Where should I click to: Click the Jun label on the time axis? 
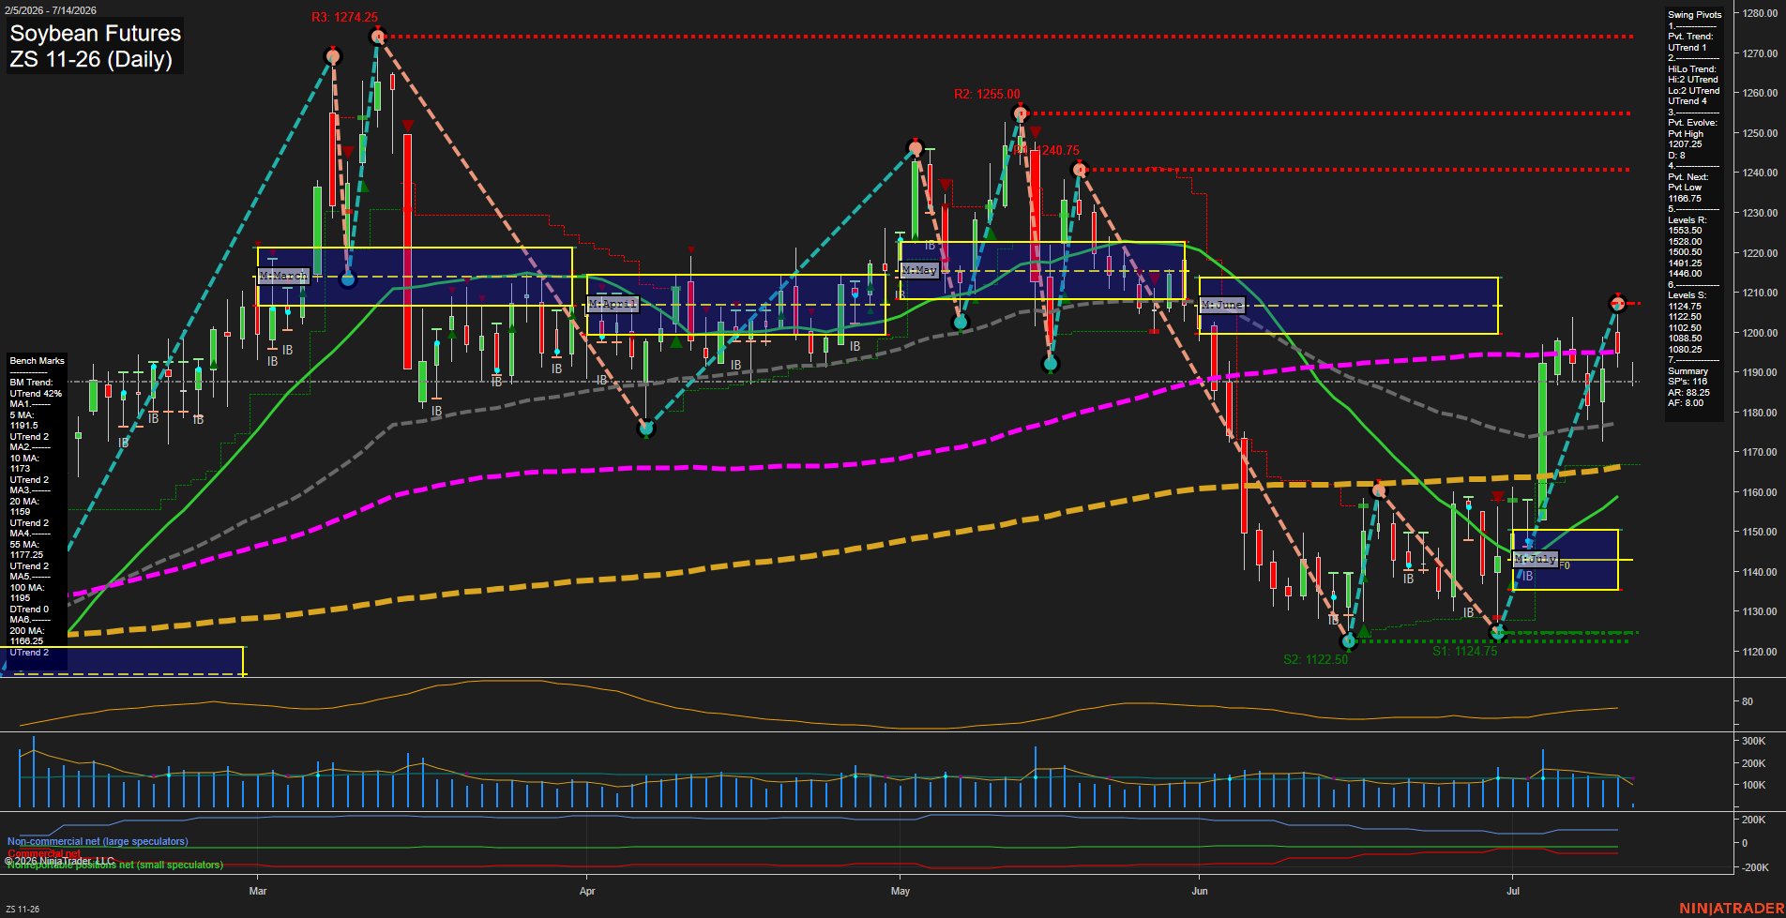1200,891
